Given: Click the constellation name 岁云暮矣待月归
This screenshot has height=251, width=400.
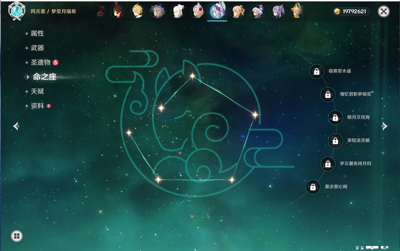Looking at the screenshot, I should [x=355, y=163].
